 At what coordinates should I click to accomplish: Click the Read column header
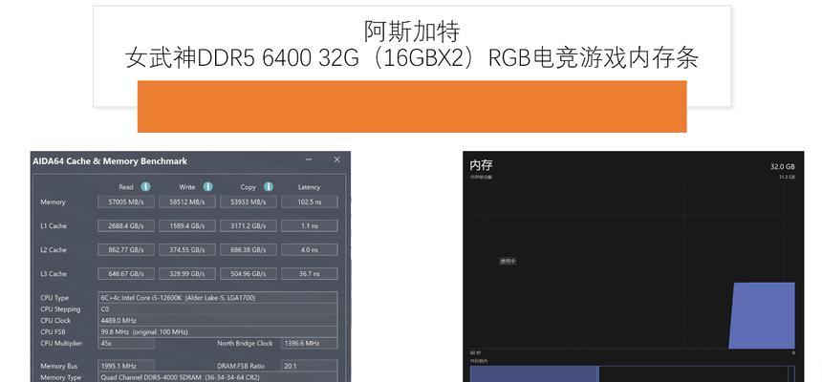pyautogui.click(x=126, y=187)
